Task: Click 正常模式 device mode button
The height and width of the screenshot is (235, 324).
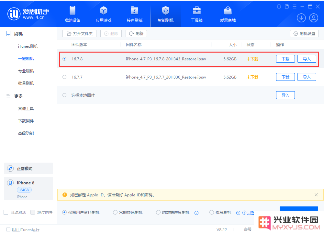Action: (28, 168)
